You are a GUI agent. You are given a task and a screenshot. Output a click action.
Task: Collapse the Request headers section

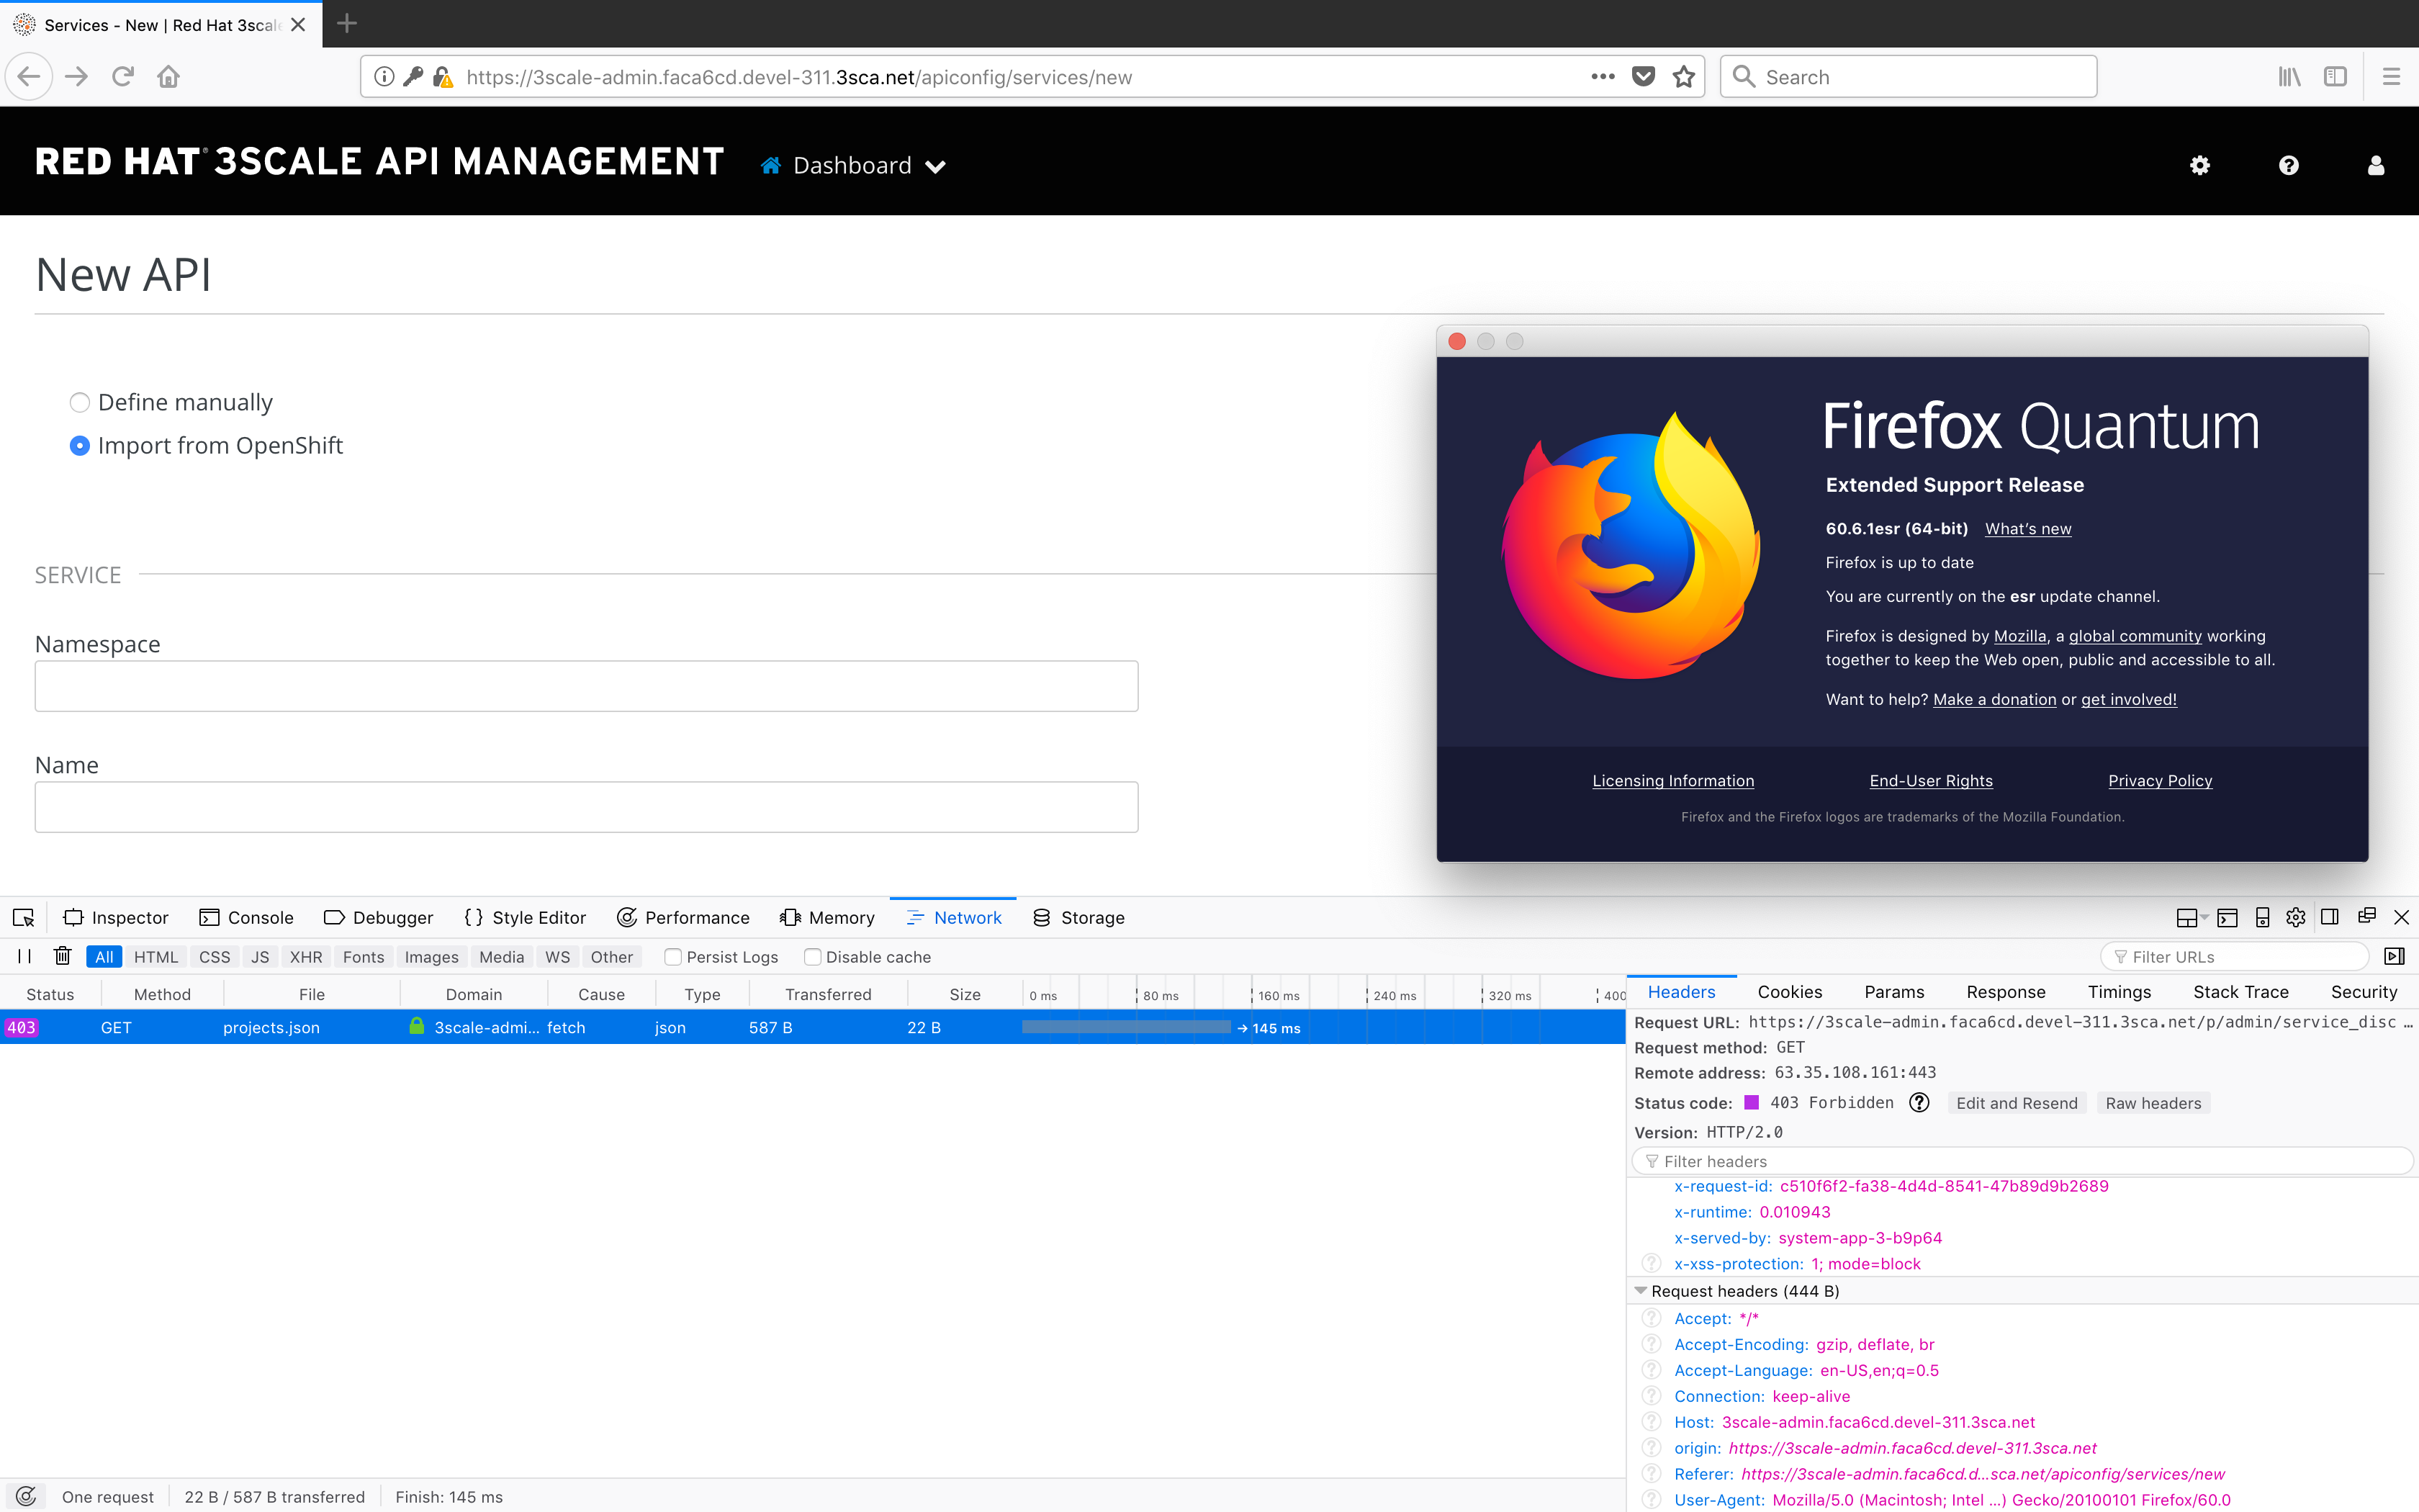1640,1291
